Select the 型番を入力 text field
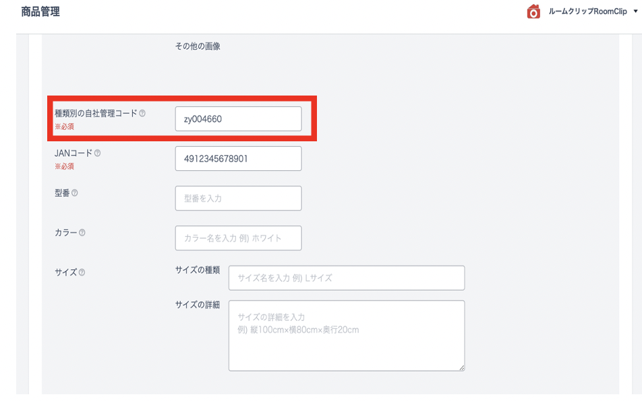The width and height of the screenshot is (642, 401). point(238,198)
